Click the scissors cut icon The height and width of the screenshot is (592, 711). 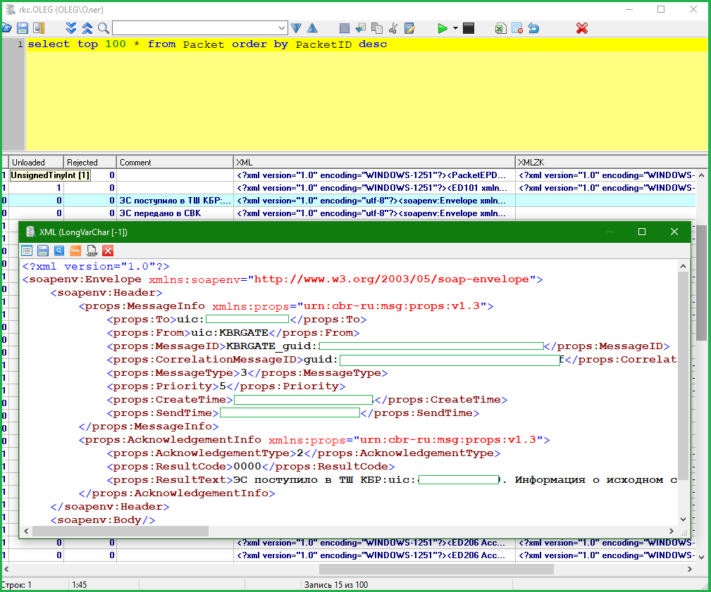(393, 28)
